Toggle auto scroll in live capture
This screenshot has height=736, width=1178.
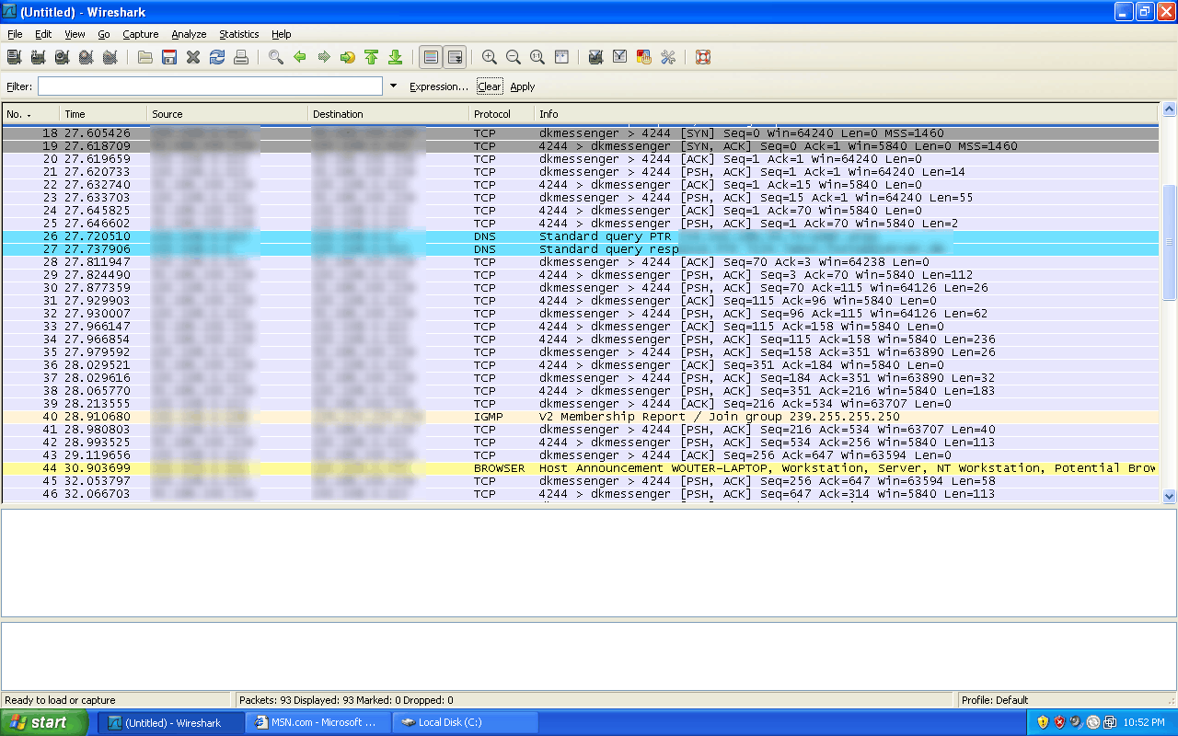(455, 57)
